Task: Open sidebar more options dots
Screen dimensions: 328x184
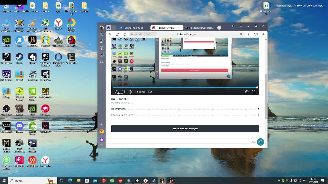Action: (x=102, y=145)
